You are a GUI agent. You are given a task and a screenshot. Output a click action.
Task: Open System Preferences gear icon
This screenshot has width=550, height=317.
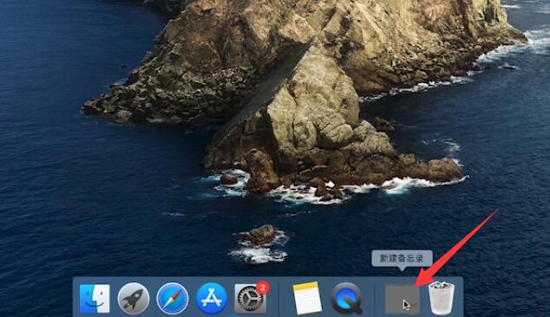pos(250,299)
